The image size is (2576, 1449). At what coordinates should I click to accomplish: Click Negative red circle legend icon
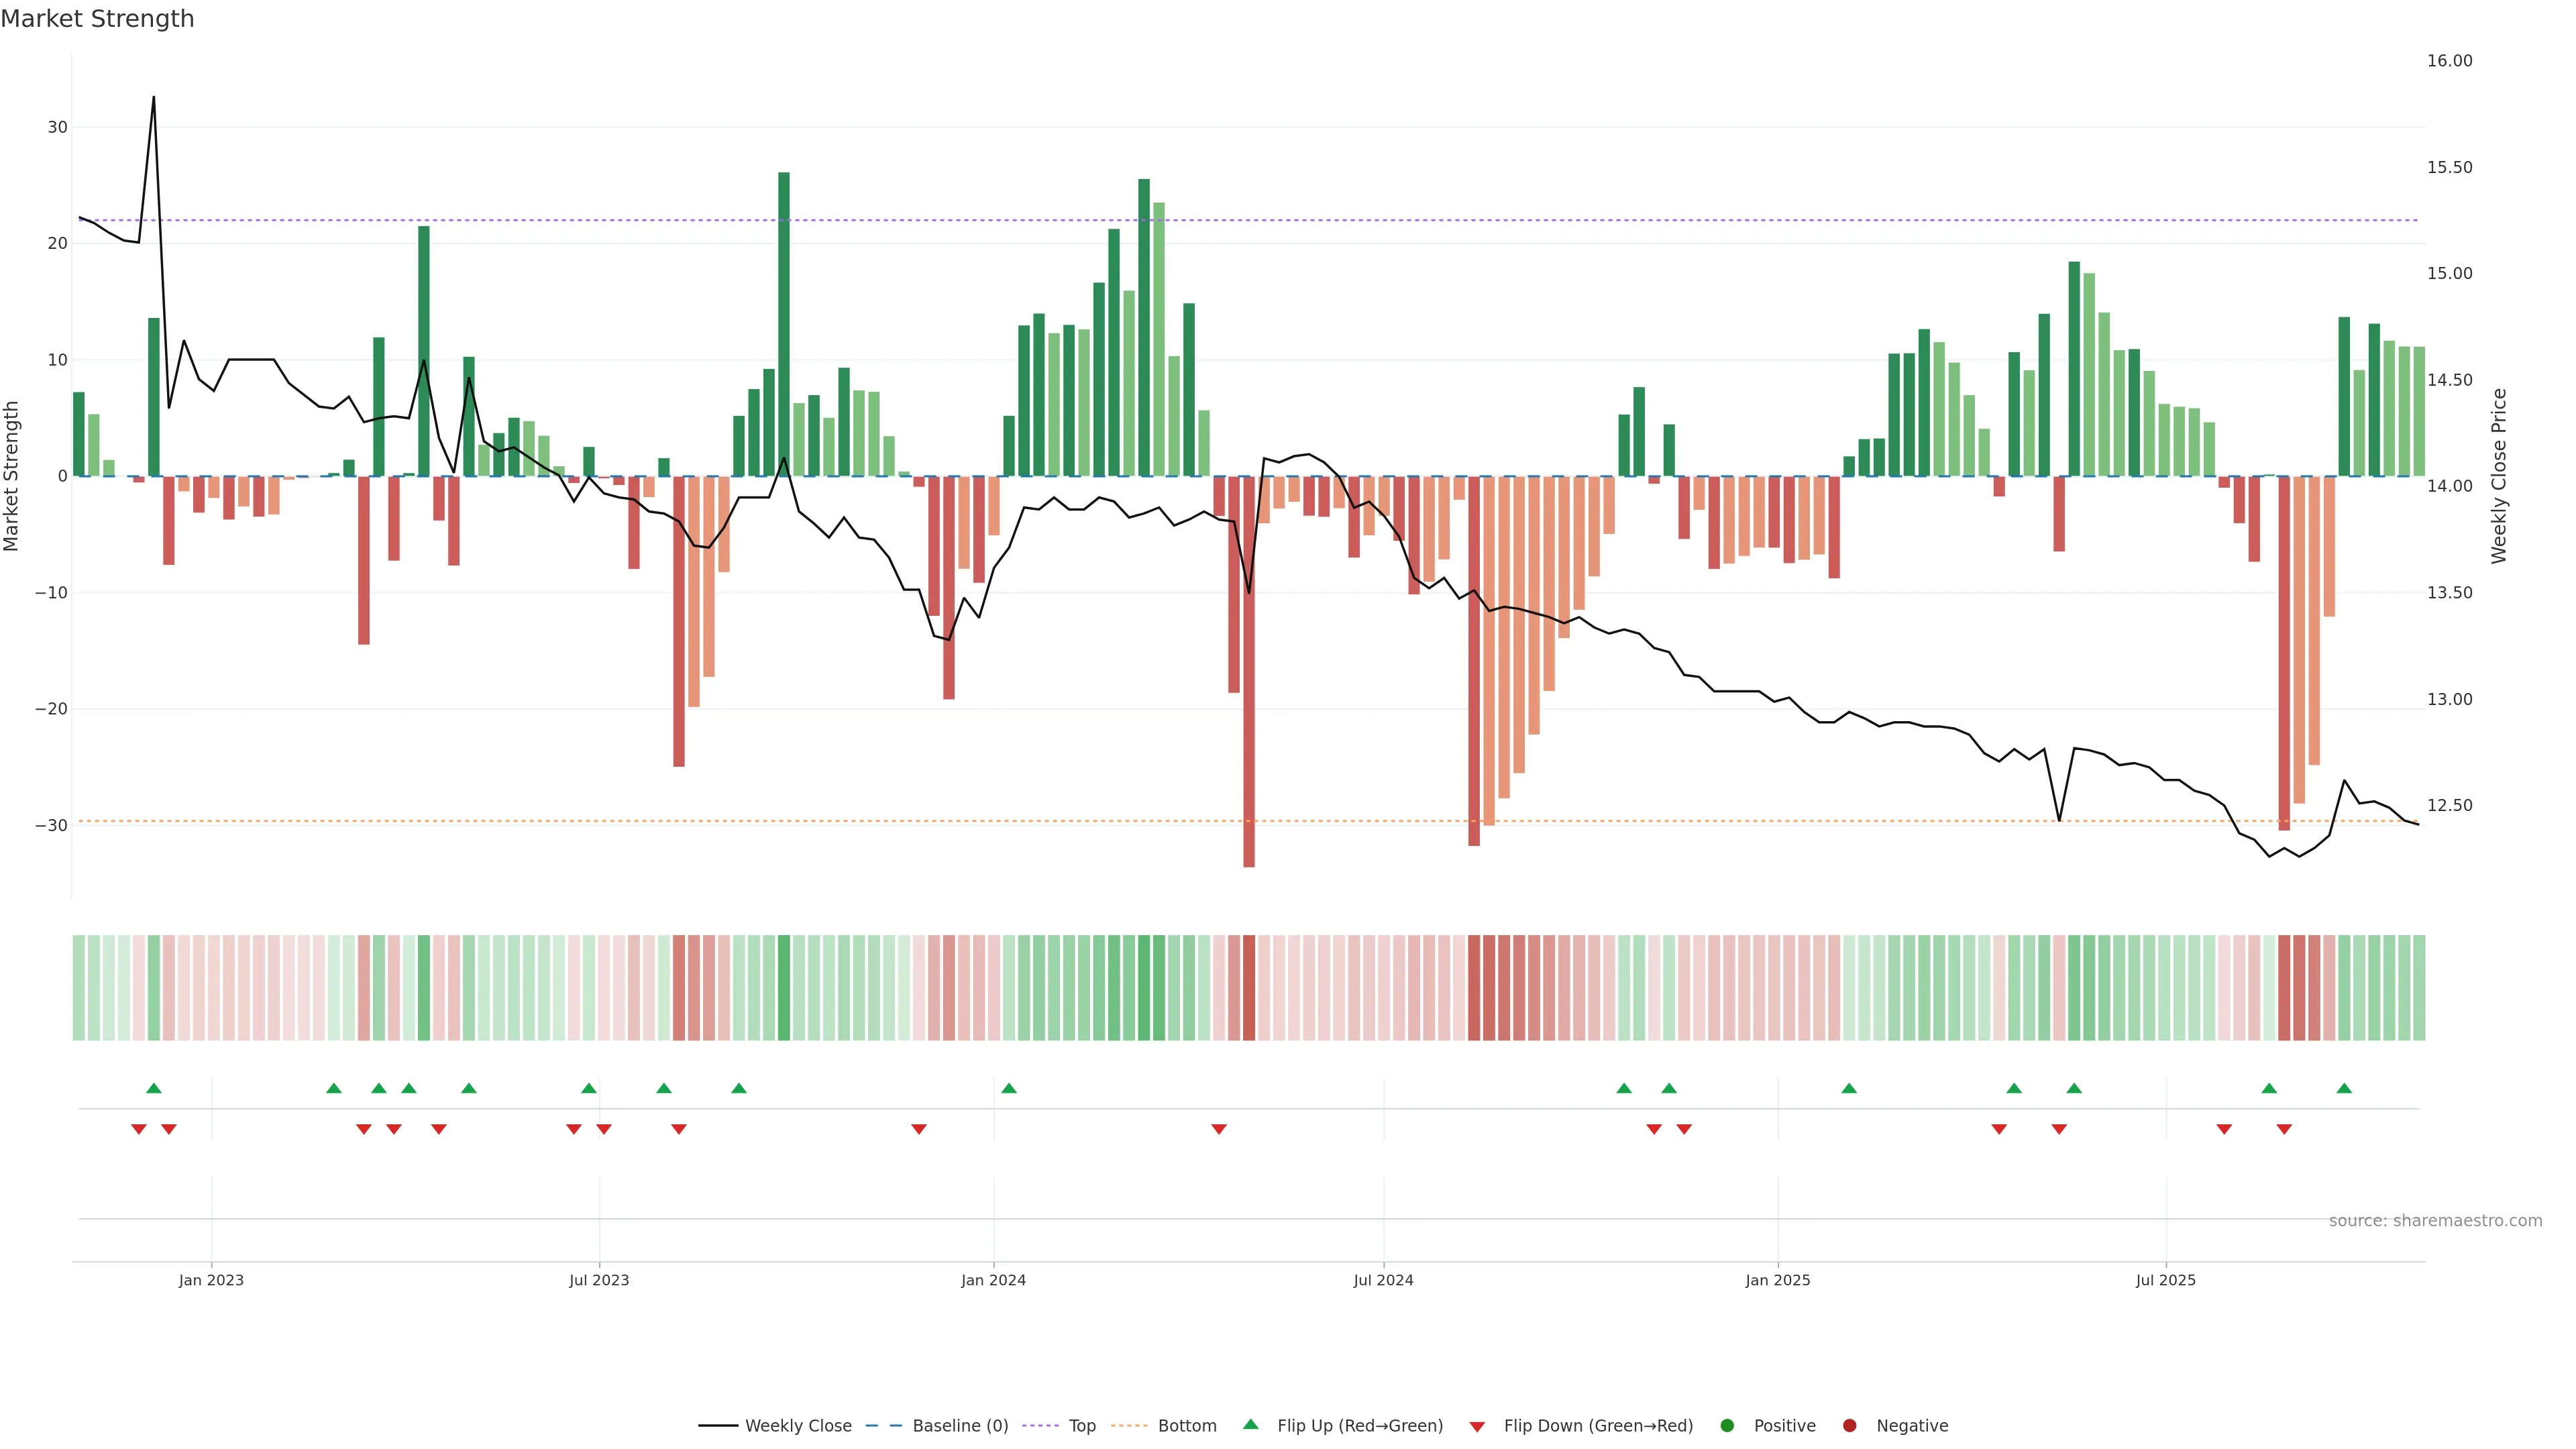click(x=1849, y=1426)
